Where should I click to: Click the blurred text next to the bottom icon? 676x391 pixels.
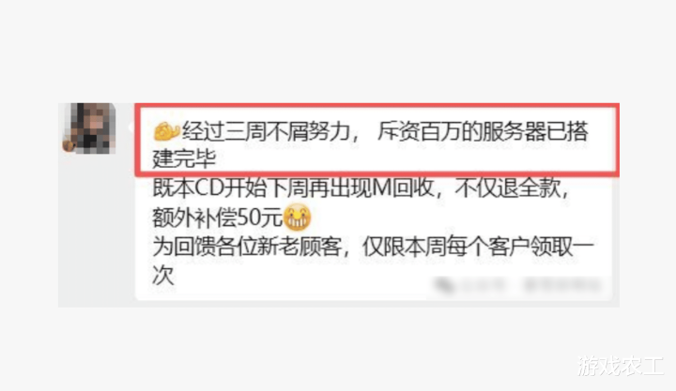pyautogui.click(x=483, y=285)
